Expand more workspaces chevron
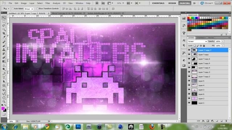This screenshot has height=130, width=232. [x=194, y=3]
